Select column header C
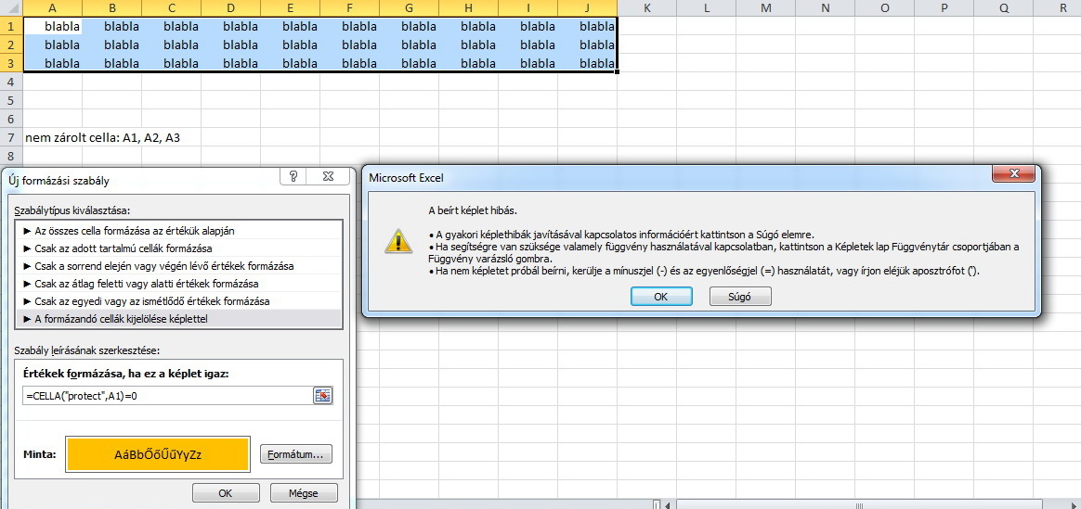 coord(171,8)
